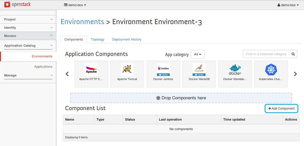Open the OpenStack logo home link

[x=18, y=5]
